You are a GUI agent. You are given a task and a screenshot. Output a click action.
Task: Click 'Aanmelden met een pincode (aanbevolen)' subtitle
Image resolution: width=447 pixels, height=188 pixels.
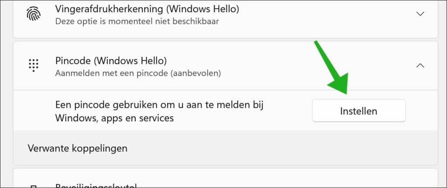(138, 73)
